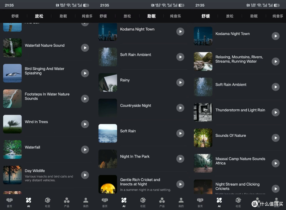Open 社区 community icon in left screen
Viewport: 286px width, 210px height.
click(x=48, y=202)
